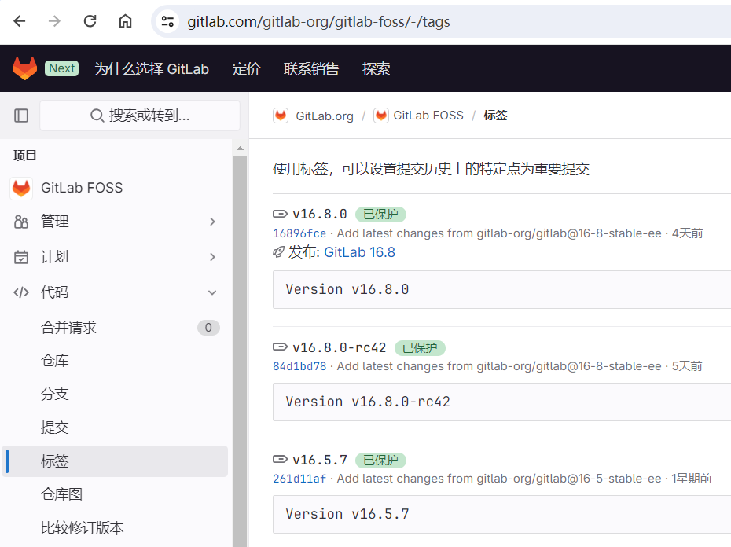Click the GitLab FOSS project avatar
The width and height of the screenshot is (731, 547).
tap(22, 187)
